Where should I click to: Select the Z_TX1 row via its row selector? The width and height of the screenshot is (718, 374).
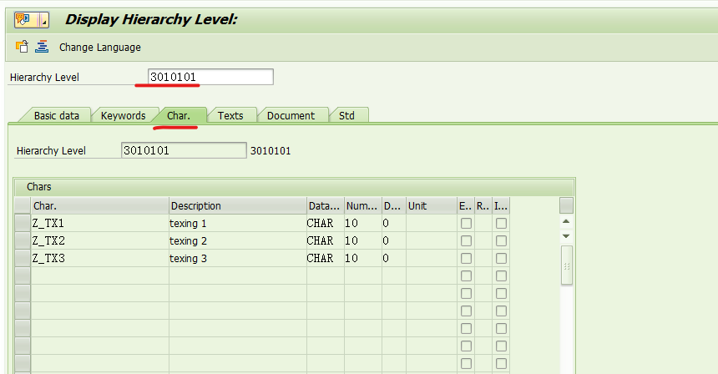(x=23, y=224)
